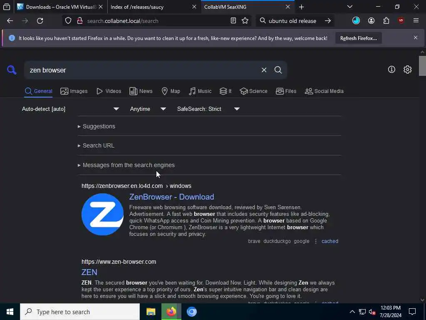Open uBlock Origin toolbar icon
426x320 pixels.
(401, 21)
